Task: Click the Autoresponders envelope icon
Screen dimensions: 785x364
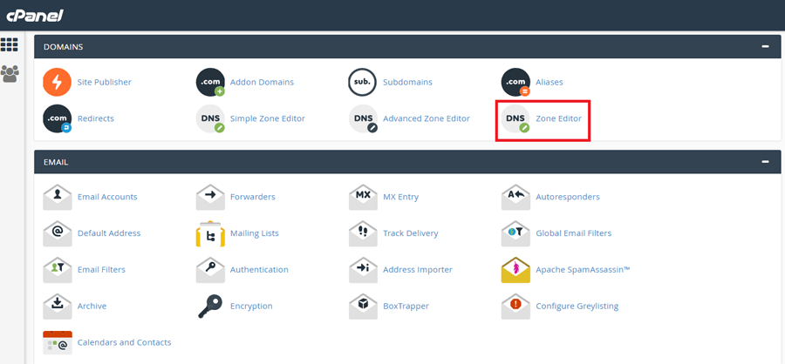Action: [515, 197]
